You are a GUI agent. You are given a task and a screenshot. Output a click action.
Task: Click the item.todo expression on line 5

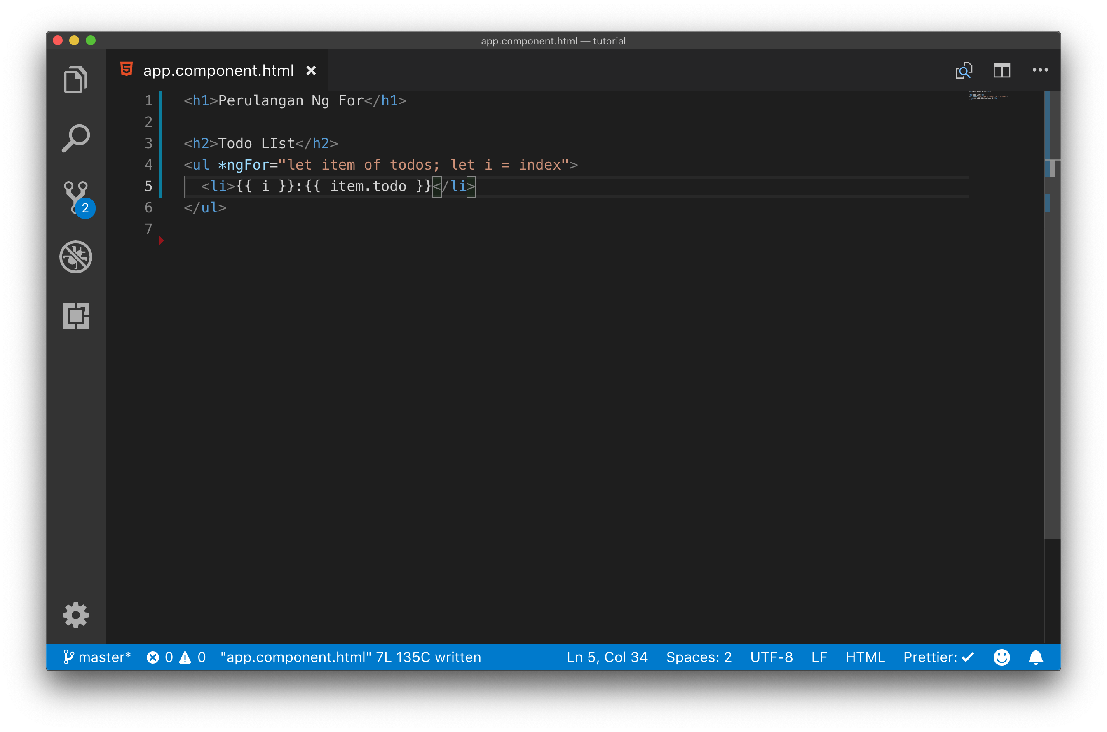368,186
